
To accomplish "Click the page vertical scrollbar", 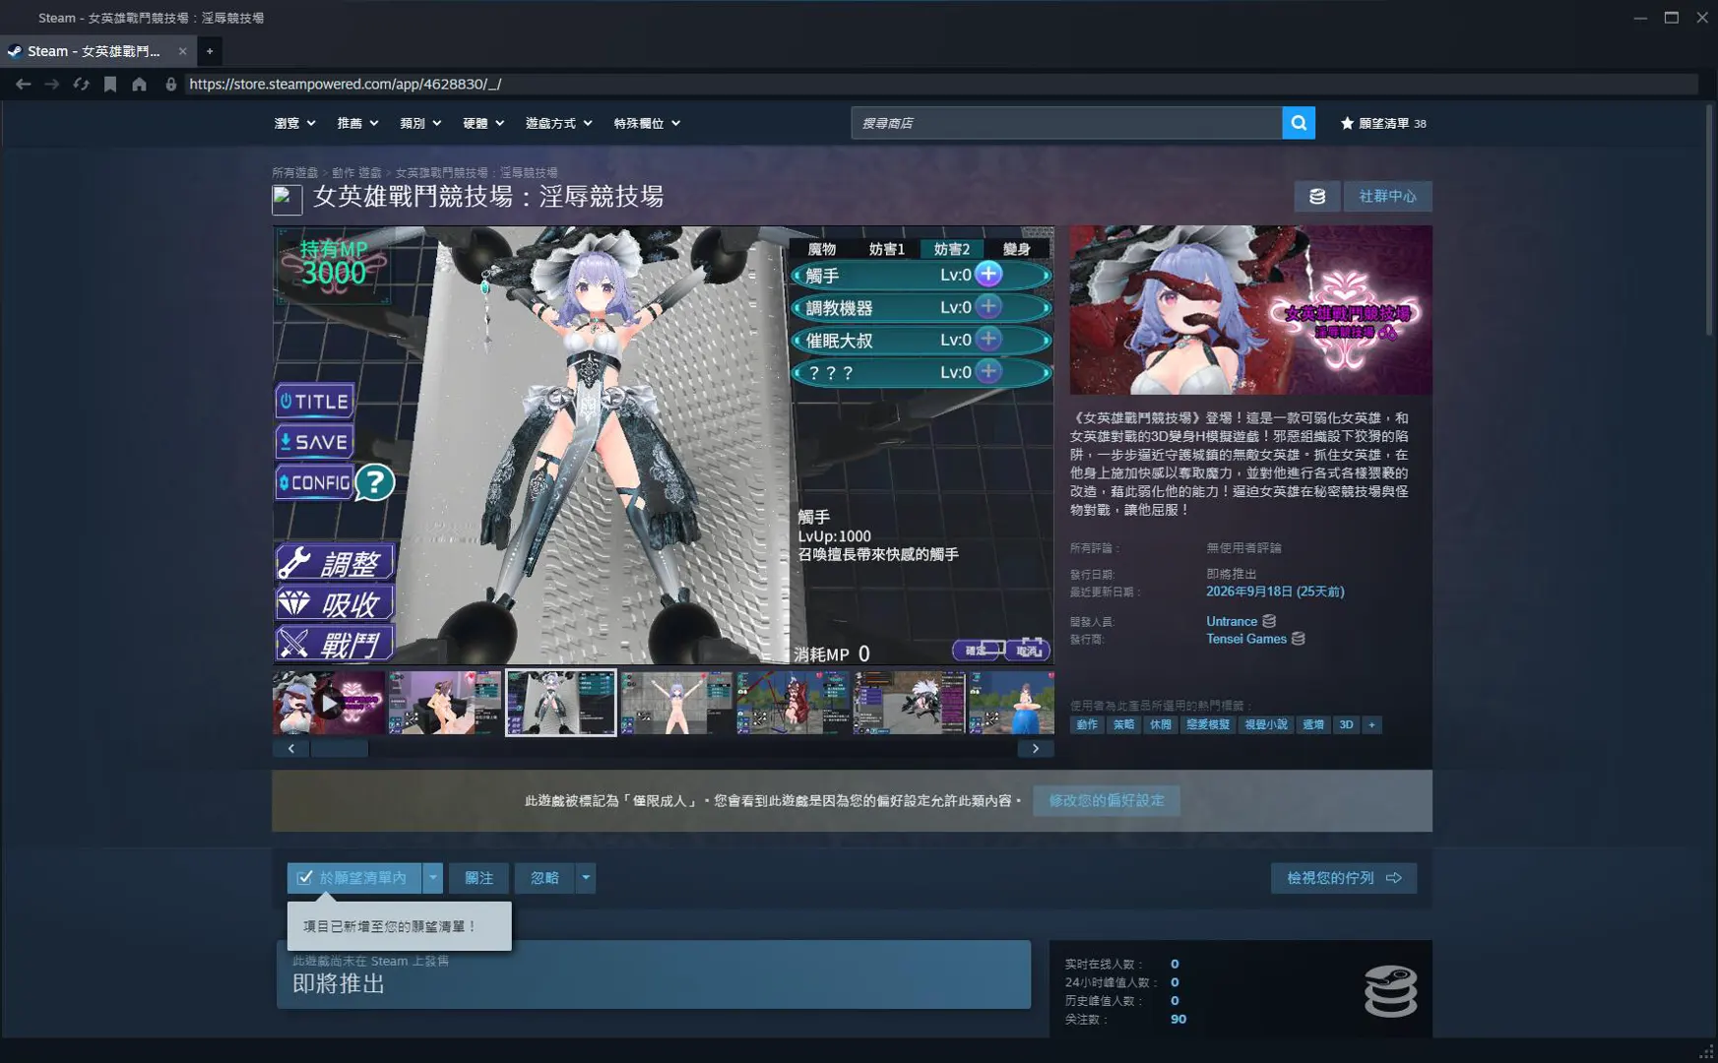I will pyautogui.click(x=1711, y=221).
